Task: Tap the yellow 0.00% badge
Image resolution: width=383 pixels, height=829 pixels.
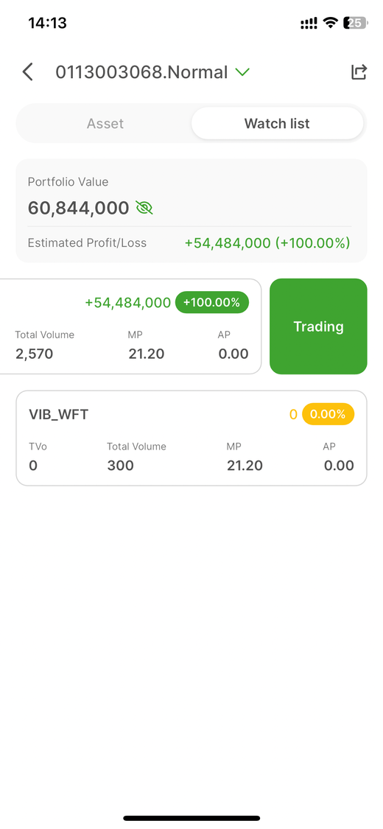Action: pos(328,414)
